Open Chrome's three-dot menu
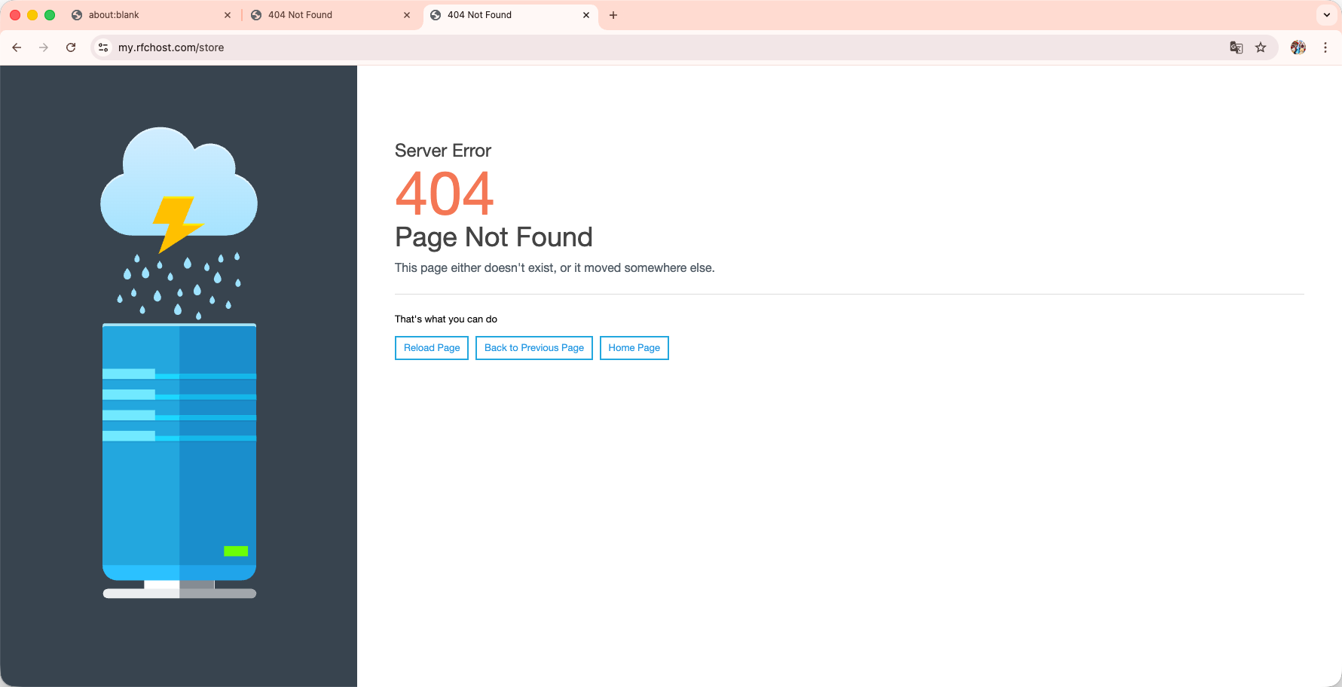The height and width of the screenshot is (687, 1342). pyautogui.click(x=1325, y=47)
